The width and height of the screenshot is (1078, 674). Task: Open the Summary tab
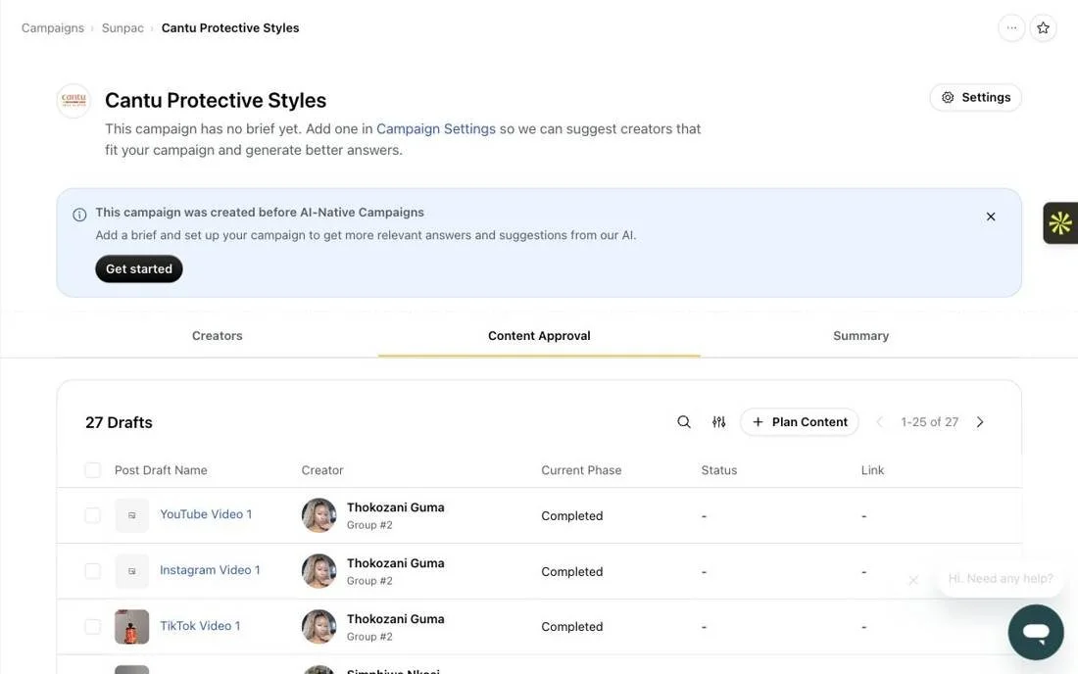pyautogui.click(x=860, y=336)
